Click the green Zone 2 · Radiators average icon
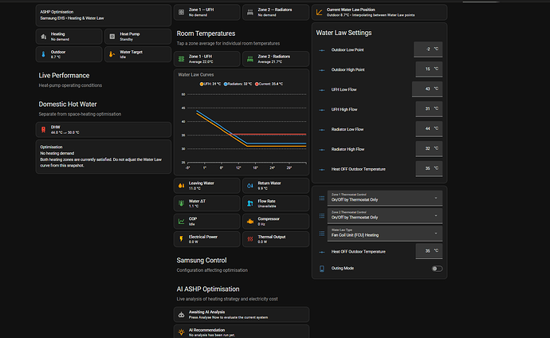Image resolution: width=550 pixels, height=338 pixels. coord(250,59)
